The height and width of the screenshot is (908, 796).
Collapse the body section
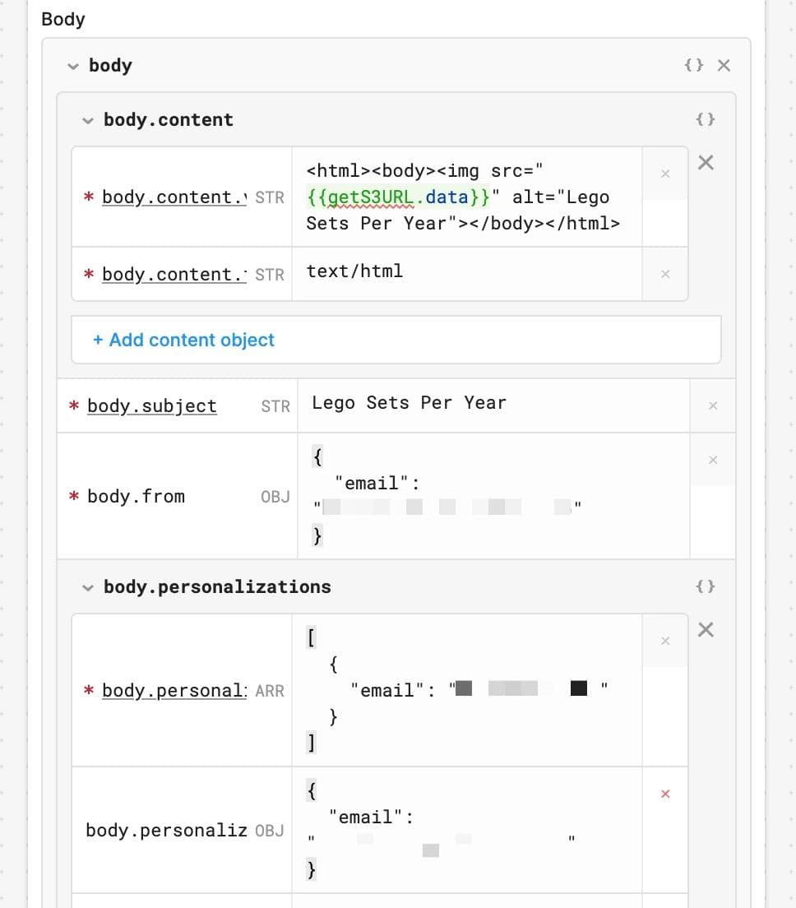[73, 66]
